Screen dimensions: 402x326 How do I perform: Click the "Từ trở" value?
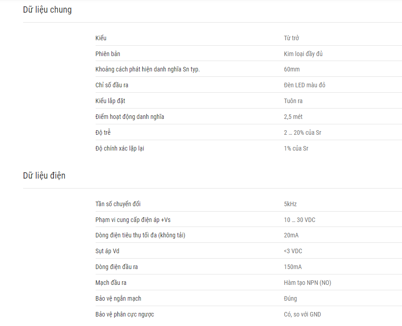[291, 38]
